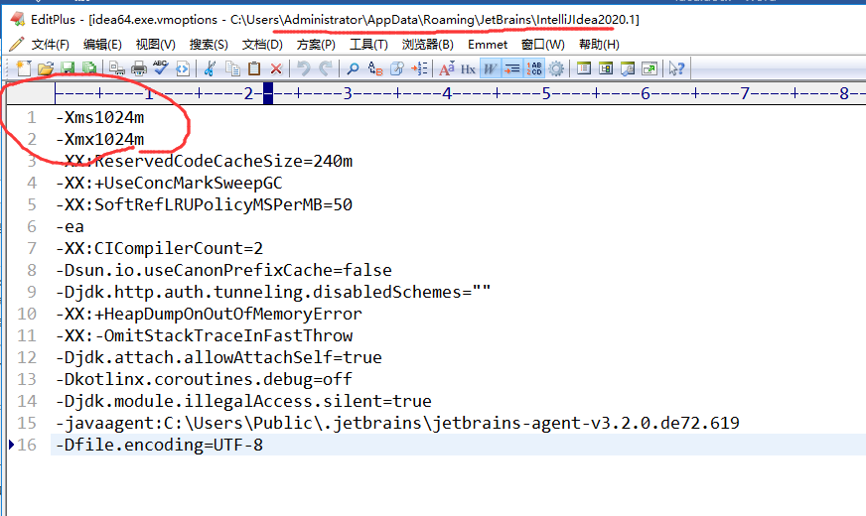
Task: Click the -javaagent jetbrains-agent line
Action: click(x=397, y=424)
